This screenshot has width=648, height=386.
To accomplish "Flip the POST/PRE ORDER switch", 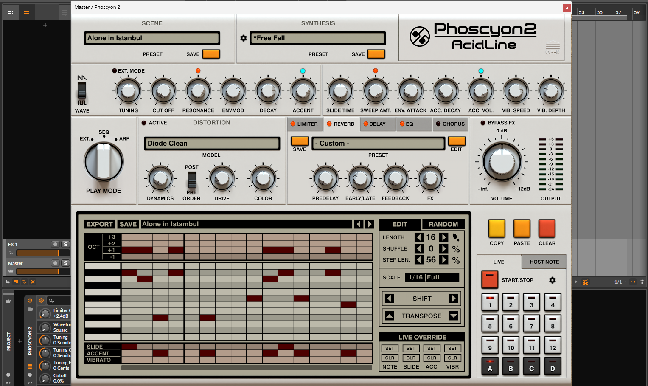I will (x=192, y=180).
